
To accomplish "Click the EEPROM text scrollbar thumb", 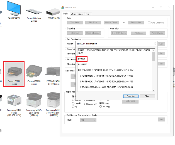I will tap(154, 56).
